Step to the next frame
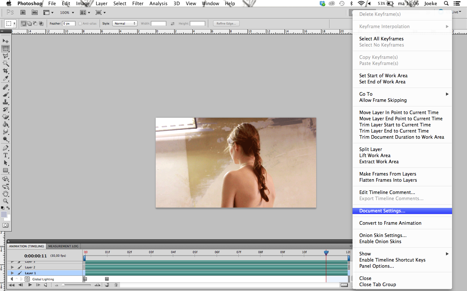467x291 pixels. [38, 285]
